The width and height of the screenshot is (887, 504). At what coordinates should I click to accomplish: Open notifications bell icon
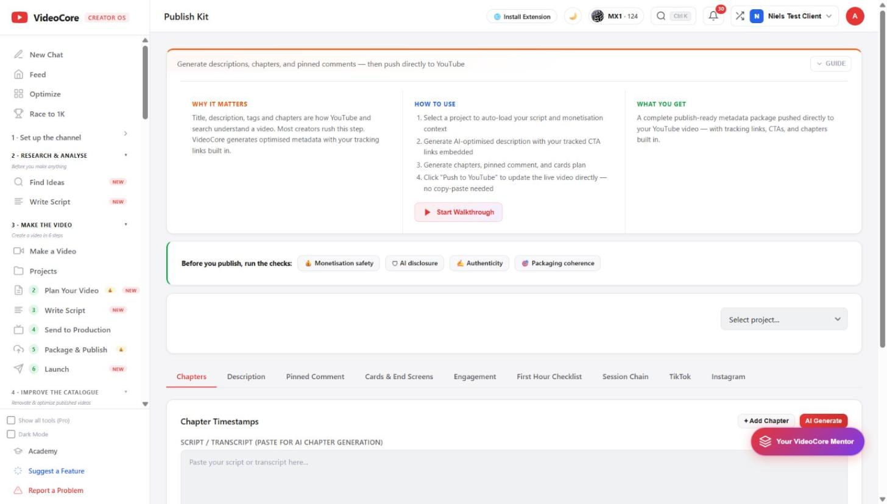pos(713,16)
